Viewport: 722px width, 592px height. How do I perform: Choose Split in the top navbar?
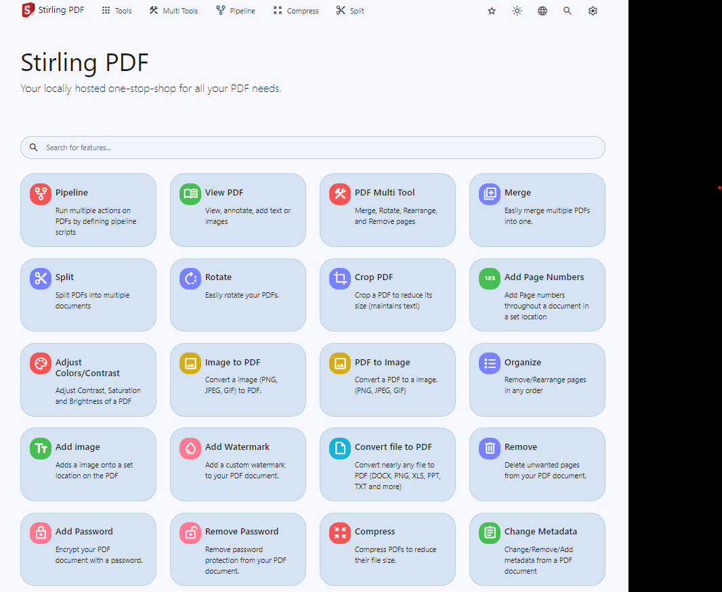point(350,11)
